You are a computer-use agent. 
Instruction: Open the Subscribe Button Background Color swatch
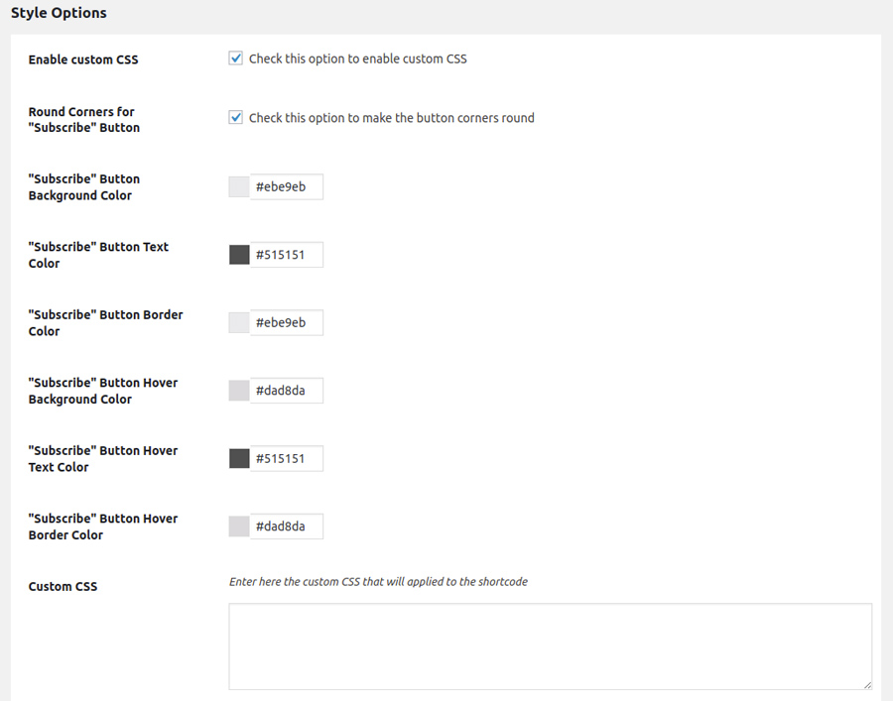coord(239,187)
